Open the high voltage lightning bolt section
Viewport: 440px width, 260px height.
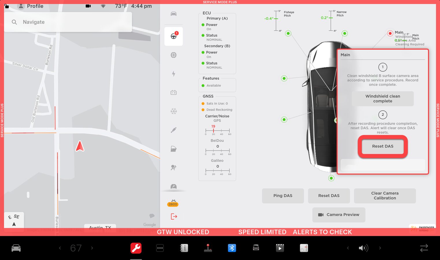(x=174, y=74)
